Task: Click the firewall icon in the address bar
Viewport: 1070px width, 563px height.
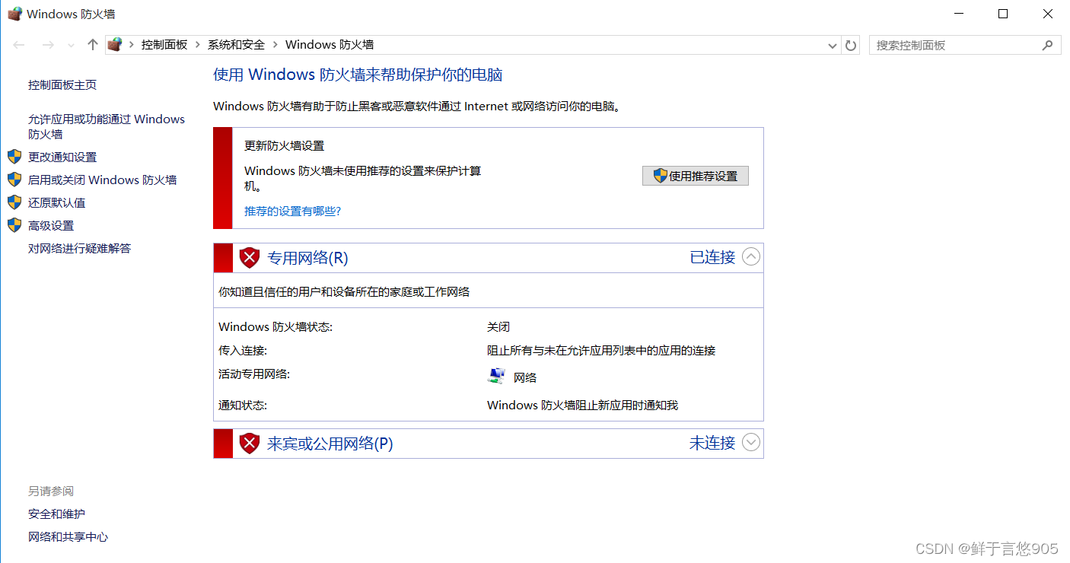Action: 115,45
